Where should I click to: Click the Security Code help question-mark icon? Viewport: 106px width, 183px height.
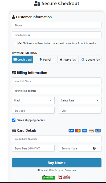[x=94, y=148]
